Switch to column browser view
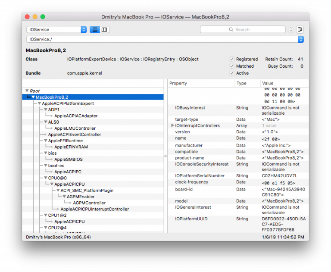The image size is (331, 272). tap(104, 30)
